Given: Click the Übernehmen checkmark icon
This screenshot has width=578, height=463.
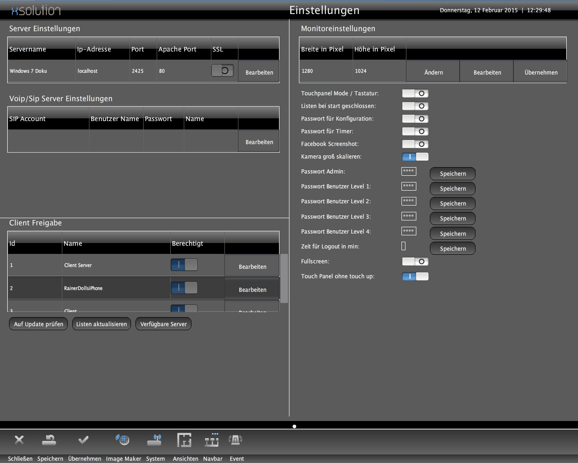Looking at the screenshot, I should tap(84, 440).
